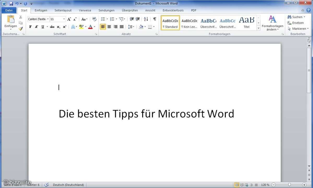Expand the styles gallery more arrow
Screen dimensions: 313x188
tap(258, 28)
